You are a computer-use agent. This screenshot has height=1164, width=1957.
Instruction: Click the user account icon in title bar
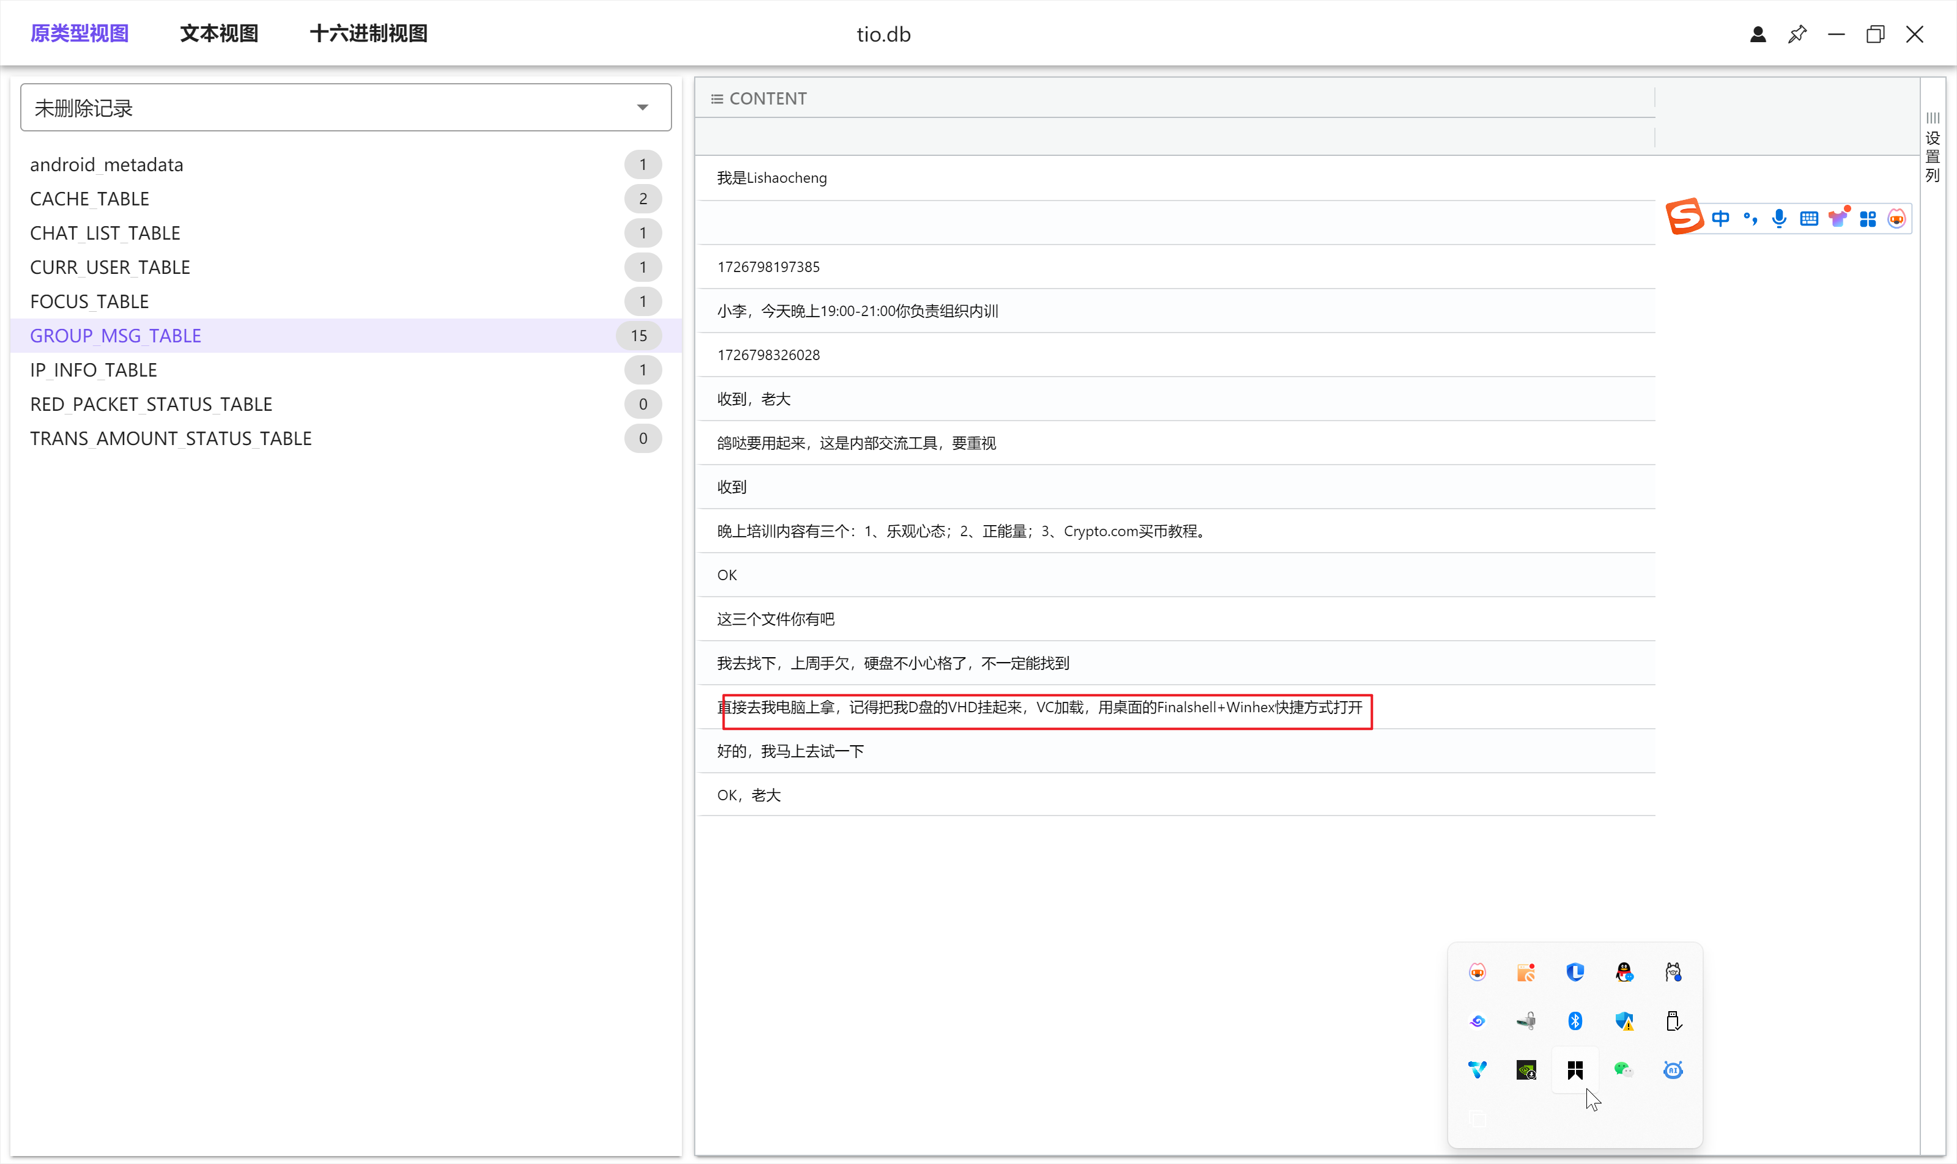(x=1758, y=34)
